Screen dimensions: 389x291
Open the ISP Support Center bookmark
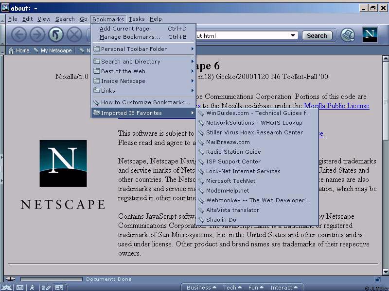pyautogui.click(x=257, y=162)
